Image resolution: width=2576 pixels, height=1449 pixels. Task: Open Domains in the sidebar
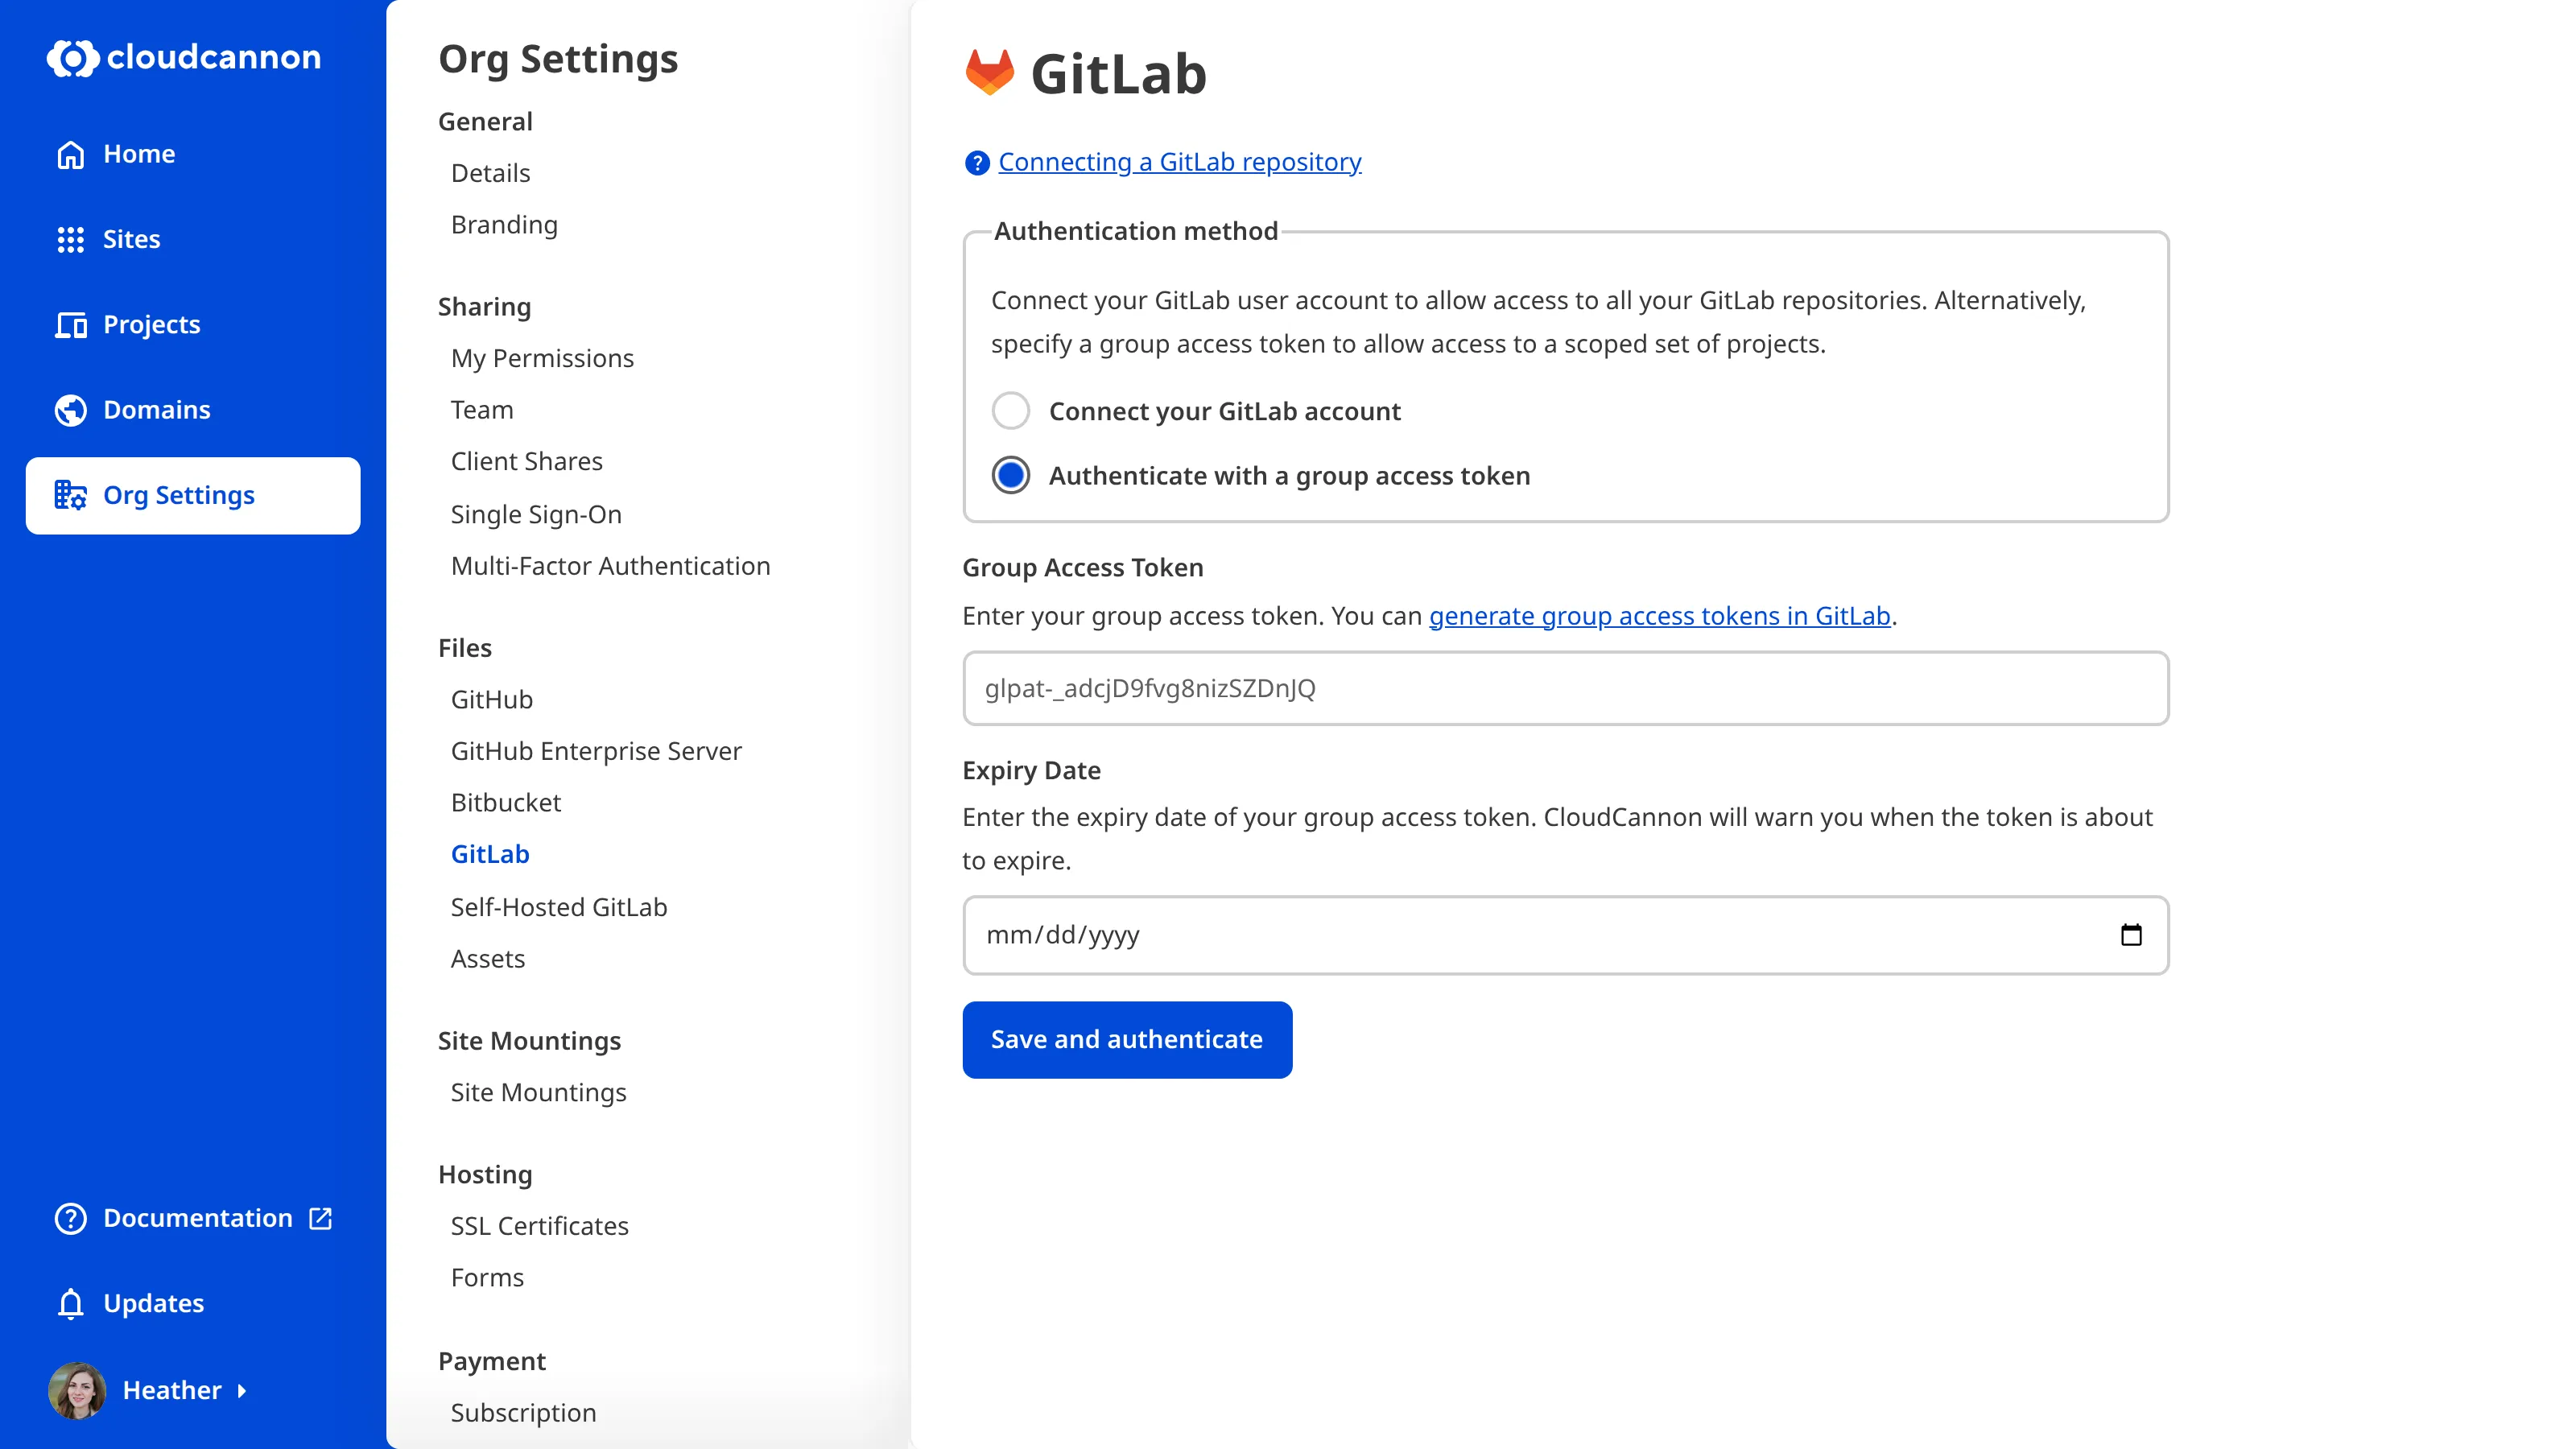[156, 410]
